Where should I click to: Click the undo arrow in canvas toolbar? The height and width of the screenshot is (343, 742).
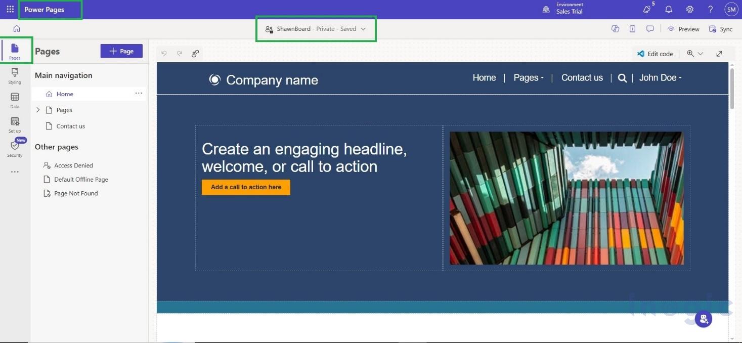coord(164,54)
